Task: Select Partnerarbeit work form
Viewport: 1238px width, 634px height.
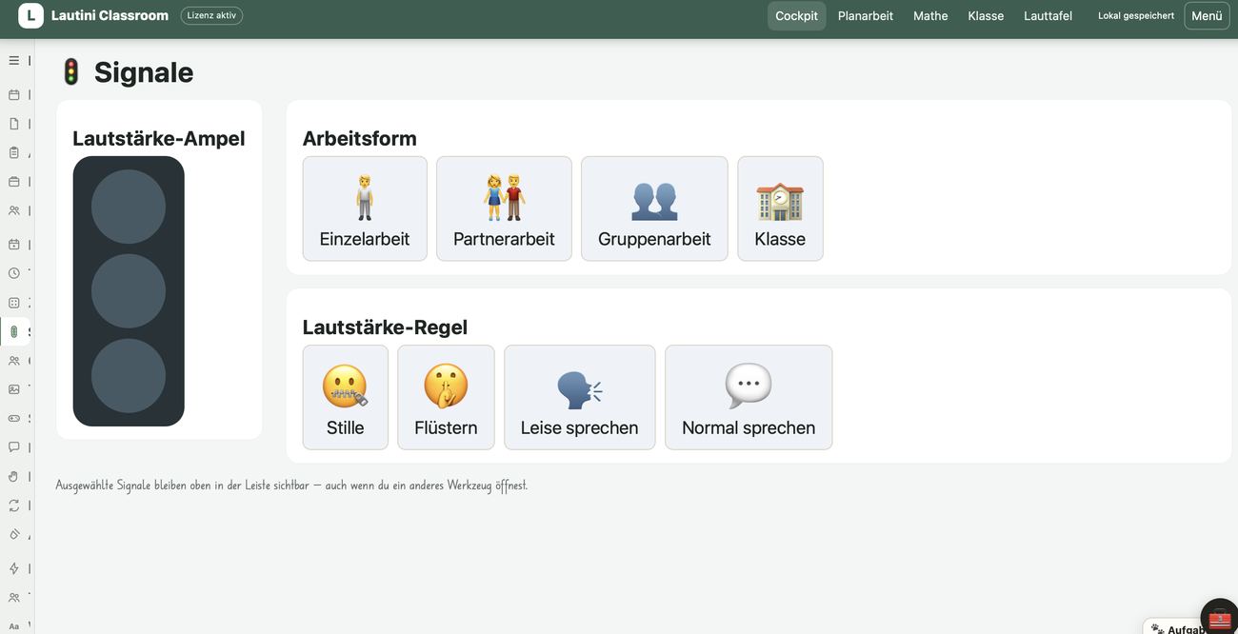Action: tap(504, 208)
